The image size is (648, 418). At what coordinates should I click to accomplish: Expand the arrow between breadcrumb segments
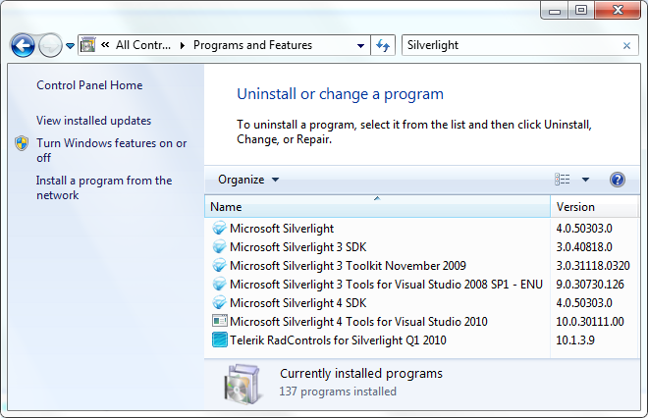pos(182,45)
